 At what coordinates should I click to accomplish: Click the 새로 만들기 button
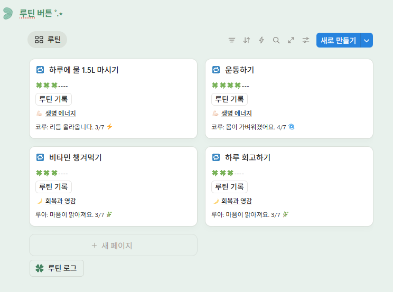click(338, 40)
